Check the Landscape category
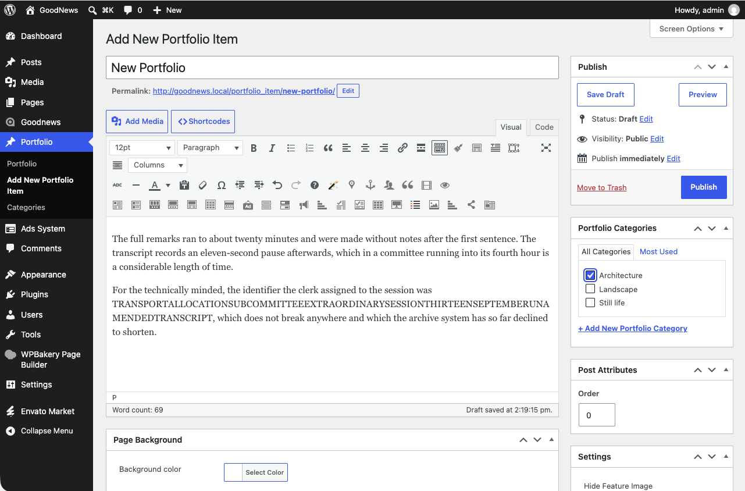Viewport: 745px width, 491px height. pos(590,289)
